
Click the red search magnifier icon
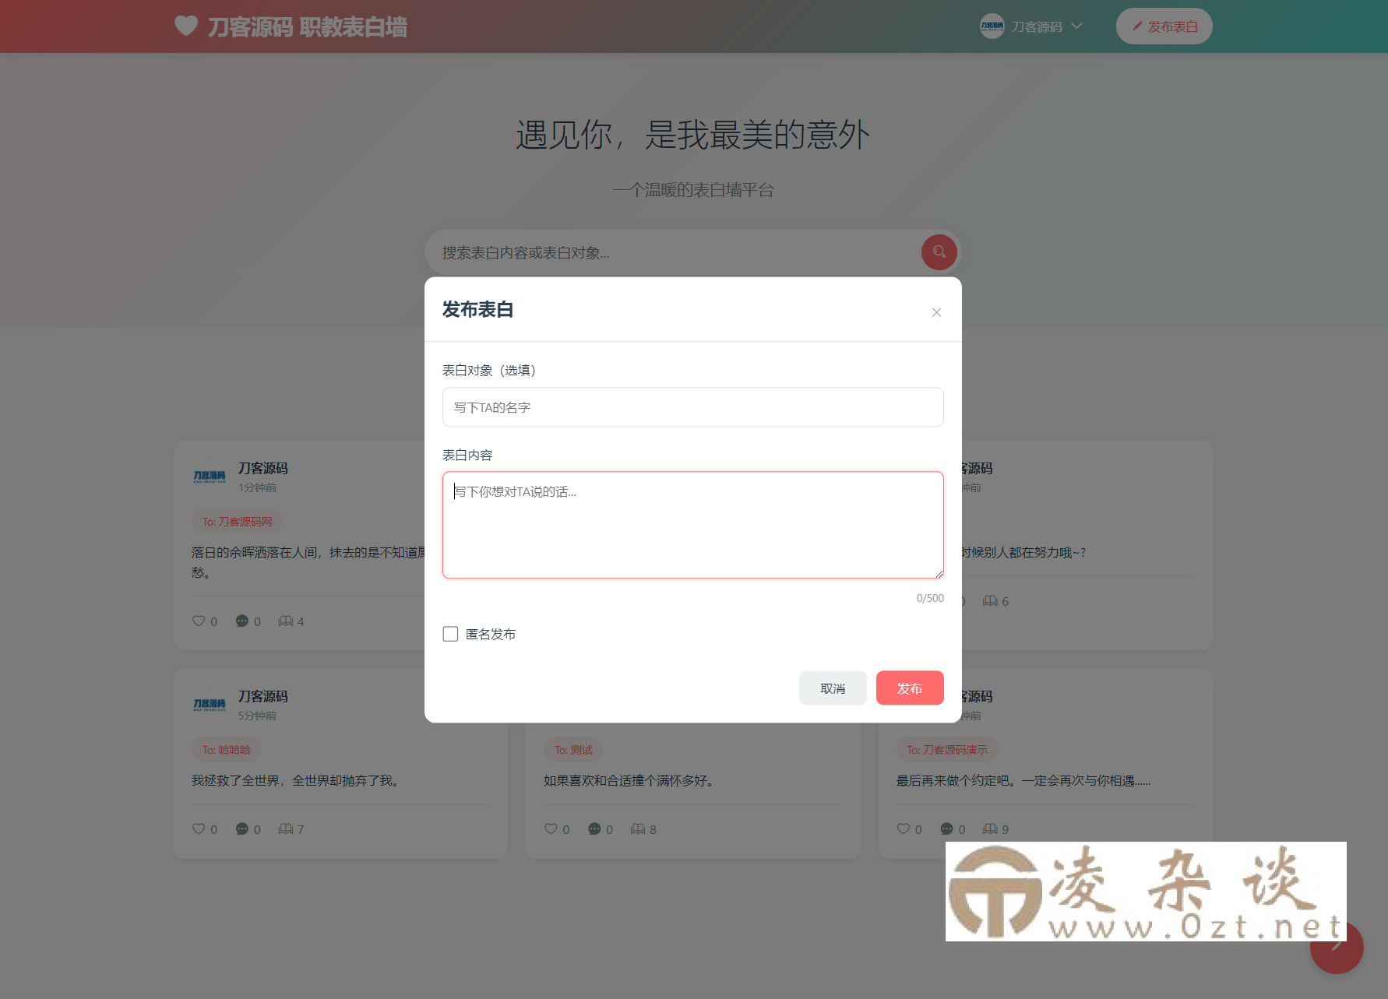pyautogui.click(x=939, y=252)
